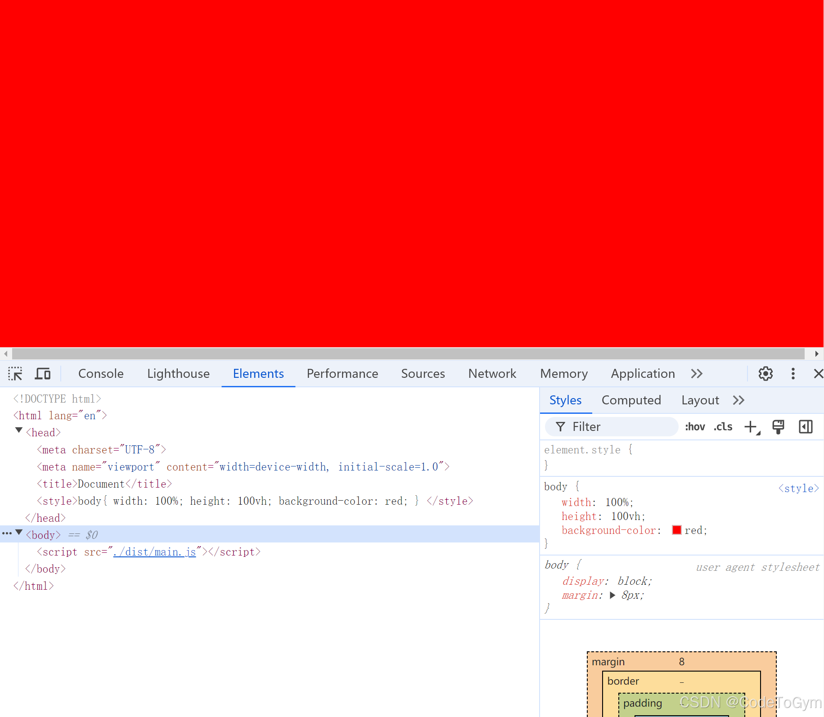Select the closing </html> tag row
This screenshot has width=824, height=717.
(34, 586)
